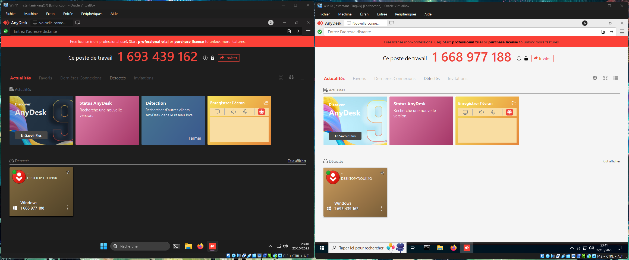The width and height of the screenshot is (629, 260).
Task: Switch to Détectés tab in Win11 AnyDesk
Action: click(118, 78)
